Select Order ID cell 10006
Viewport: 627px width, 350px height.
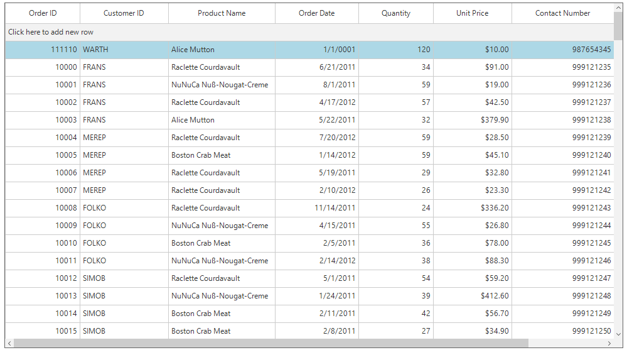click(43, 173)
